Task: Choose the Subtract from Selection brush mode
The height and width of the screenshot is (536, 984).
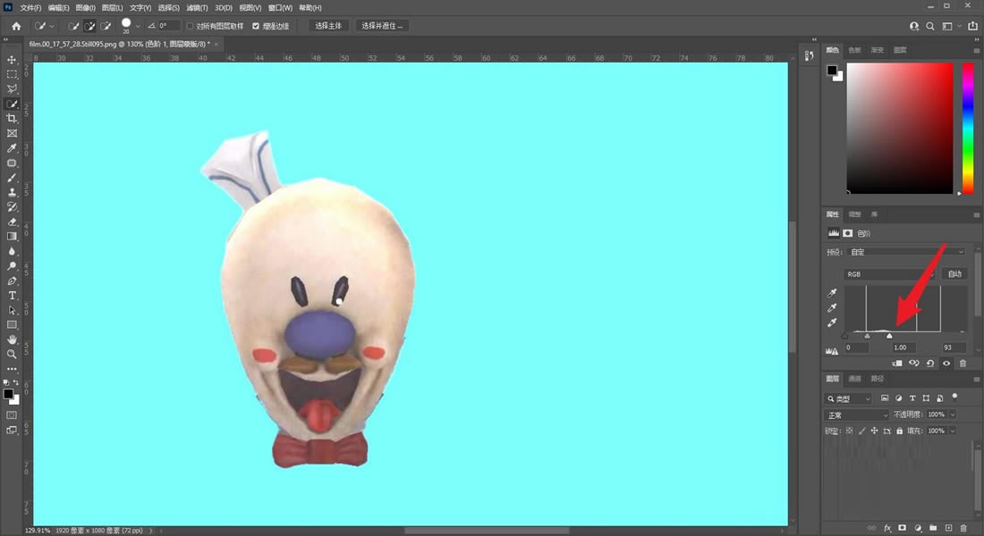Action: [106, 26]
